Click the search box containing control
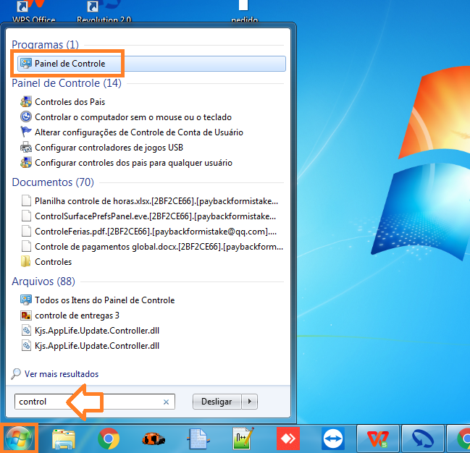 (95, 402)
